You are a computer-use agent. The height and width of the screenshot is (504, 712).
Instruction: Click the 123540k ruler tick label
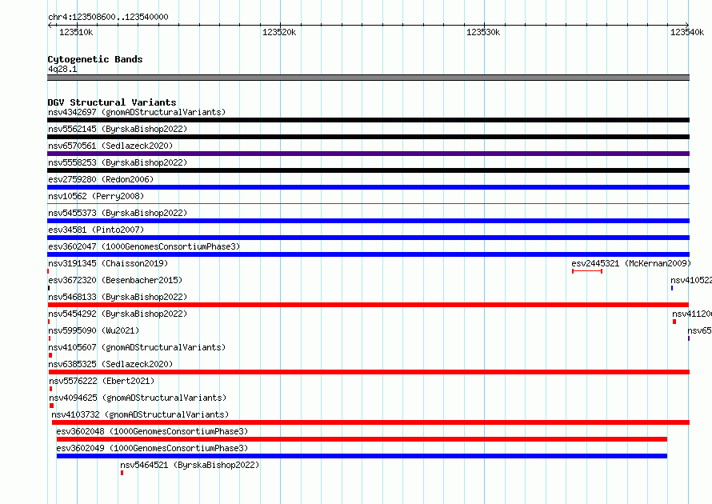pyautogui.click(x=687, y=32)
